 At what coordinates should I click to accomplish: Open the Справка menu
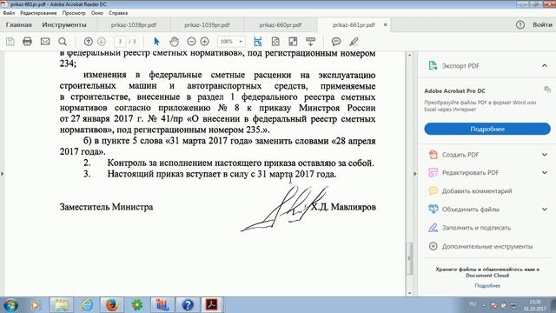(x=118, y=13)
